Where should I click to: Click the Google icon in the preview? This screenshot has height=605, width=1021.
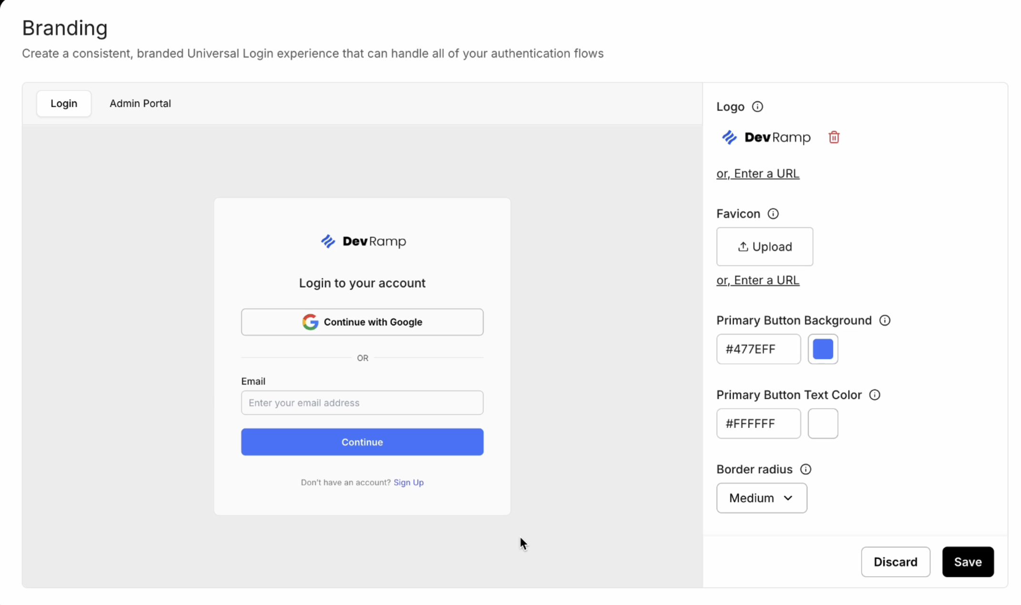click(310, 322)
